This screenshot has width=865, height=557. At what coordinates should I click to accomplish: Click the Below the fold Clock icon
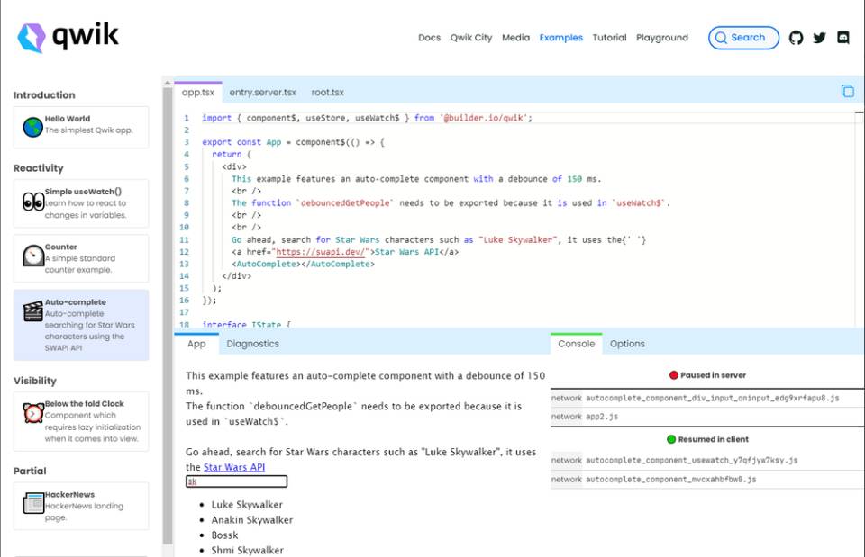coord(33,413)
